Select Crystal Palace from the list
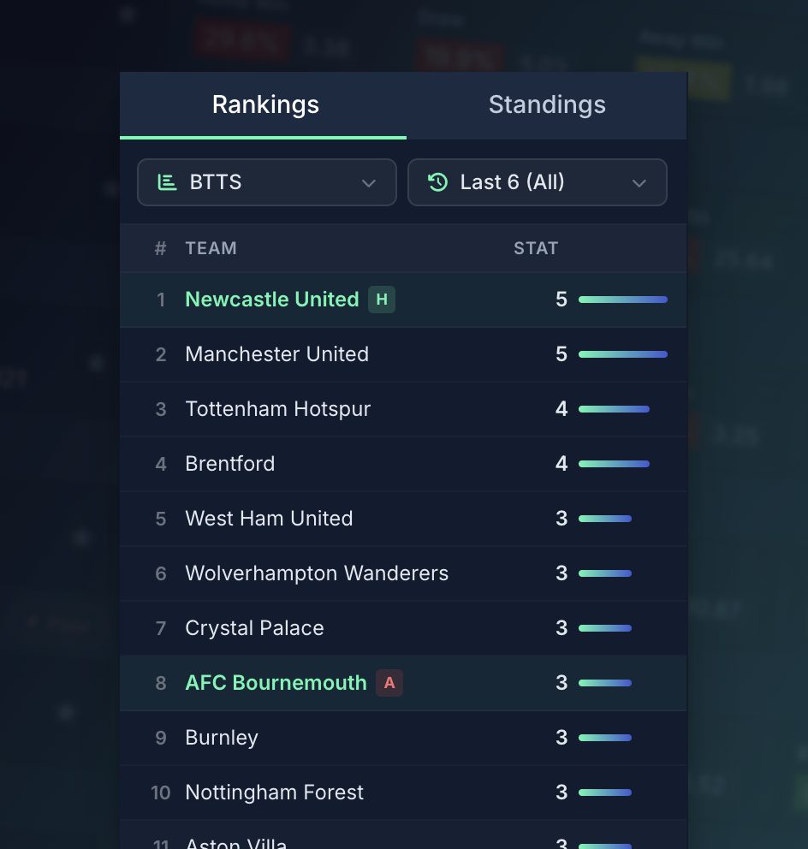This screenshot has width=808, height=849. click(x=254, y=628)
